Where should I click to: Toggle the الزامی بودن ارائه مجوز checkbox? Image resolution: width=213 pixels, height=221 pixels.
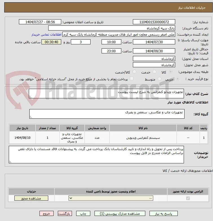click(x=188, y=198)
